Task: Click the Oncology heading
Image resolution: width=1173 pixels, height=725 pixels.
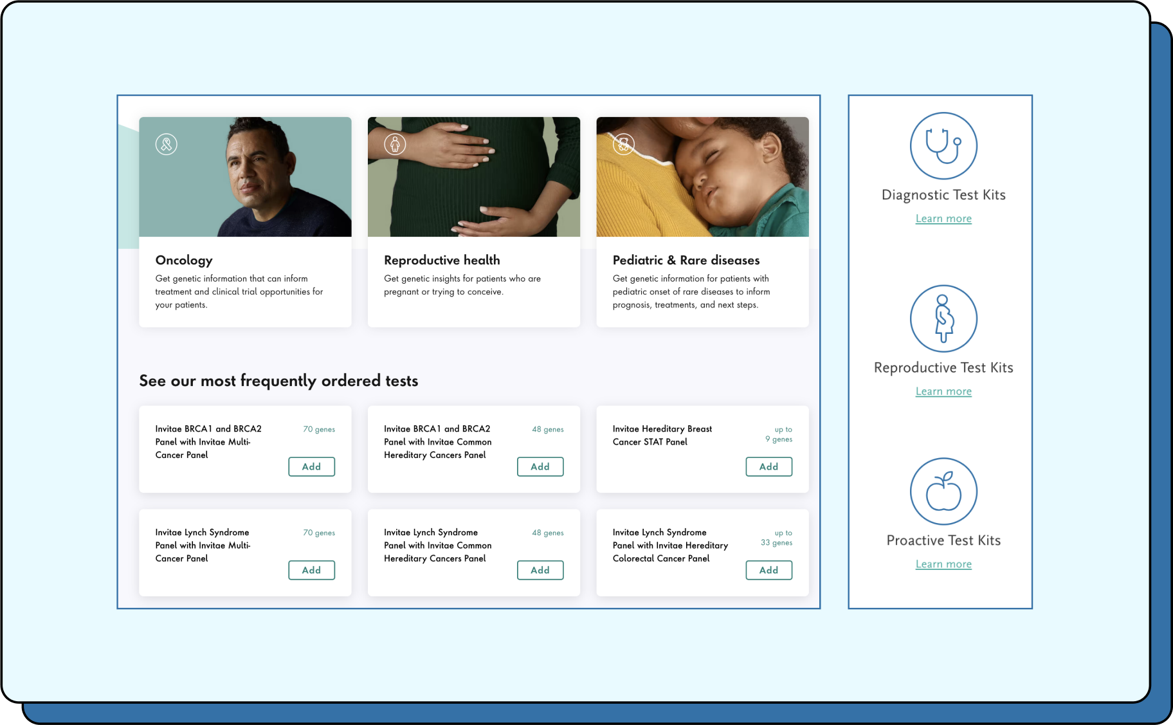Action: pos(184,260)
